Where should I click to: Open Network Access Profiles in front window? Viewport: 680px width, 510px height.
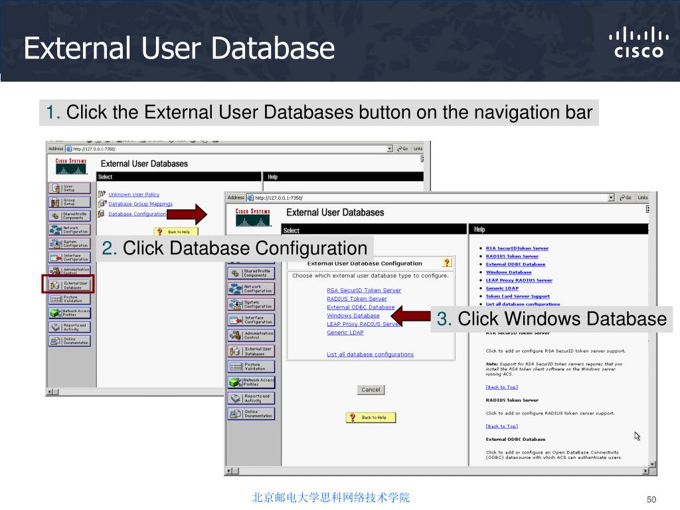(x=251, y=382)
